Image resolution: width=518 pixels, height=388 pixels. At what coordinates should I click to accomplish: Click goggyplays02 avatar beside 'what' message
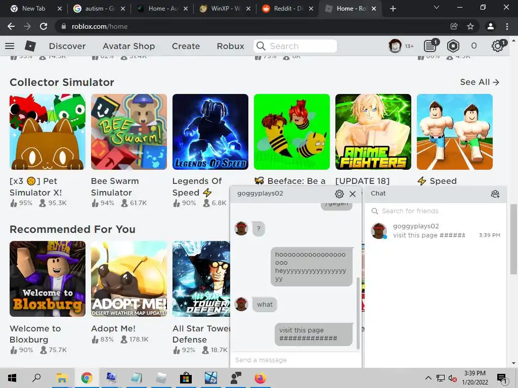(x=241, y=304)
